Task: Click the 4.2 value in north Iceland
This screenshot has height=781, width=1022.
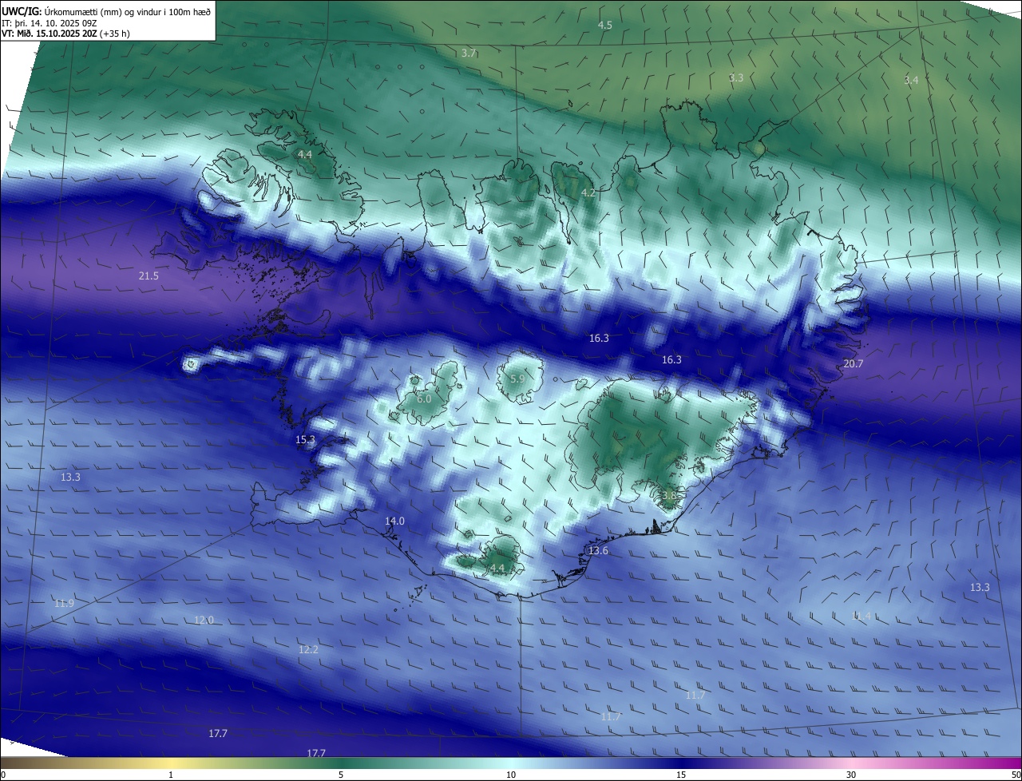Action: pos(588,193)
